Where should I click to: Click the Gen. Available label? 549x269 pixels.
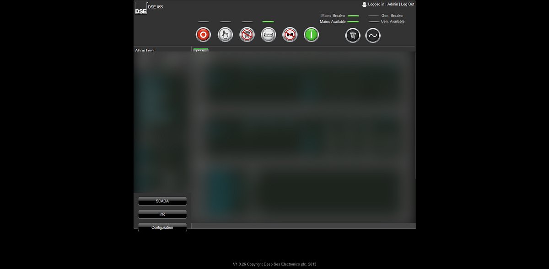pyautogui.click(x=393, y=21)
